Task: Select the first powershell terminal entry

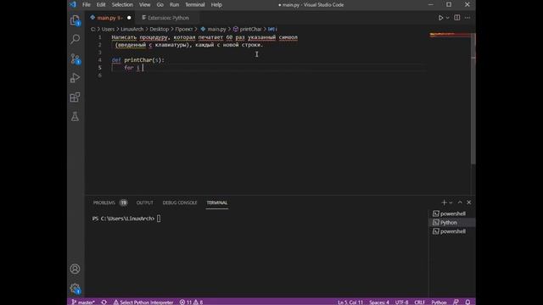Action: click(452, 213)
